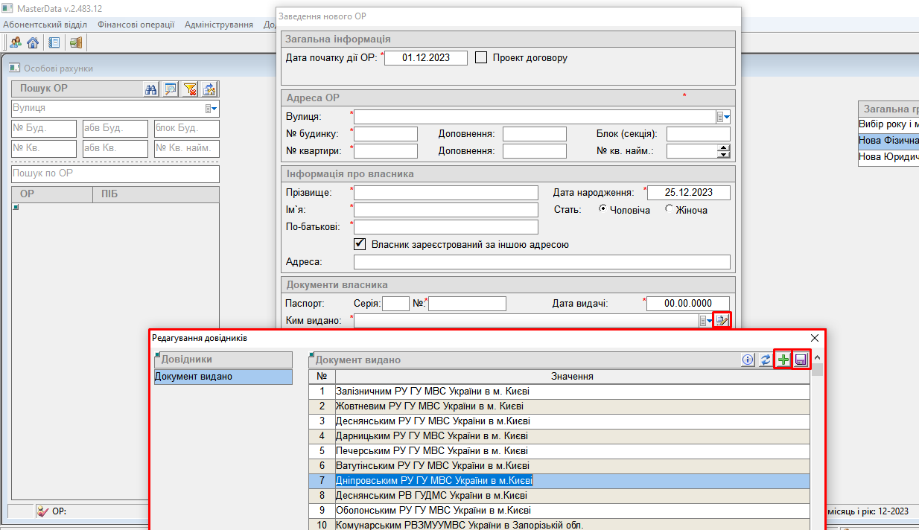
Task: Click the exit door icon in toolbar
Action: pyautogui.click(x=75, y=42)
